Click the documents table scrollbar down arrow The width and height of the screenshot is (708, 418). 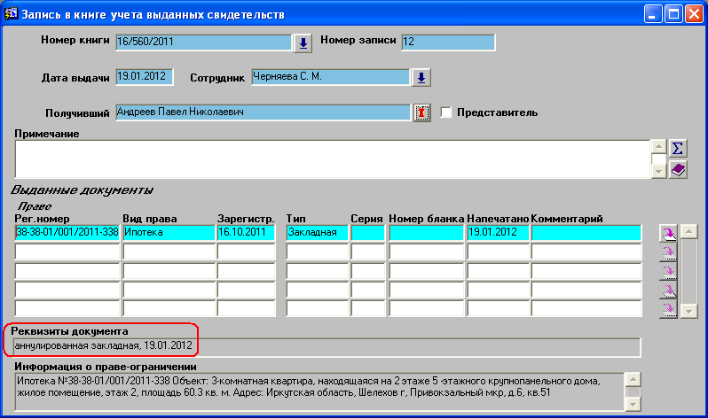point(689,311)
